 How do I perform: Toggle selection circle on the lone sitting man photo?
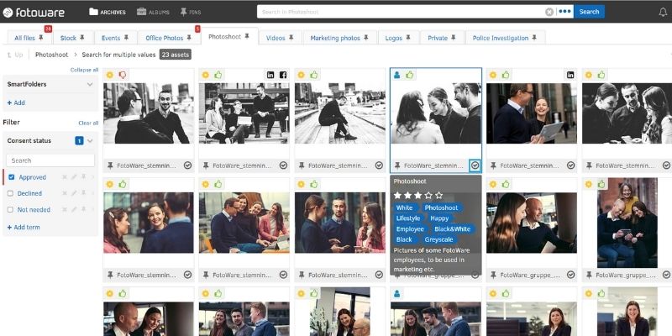[379, 165]
